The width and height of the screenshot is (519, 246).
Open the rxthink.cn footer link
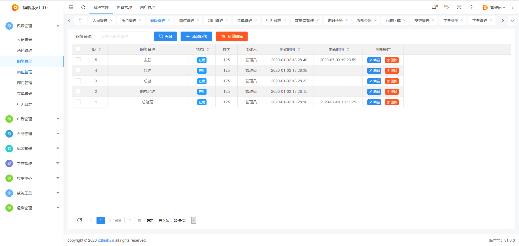click(106, 240)
